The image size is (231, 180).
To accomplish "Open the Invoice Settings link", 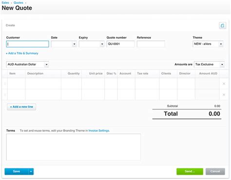I will click(x=99, y=131).
